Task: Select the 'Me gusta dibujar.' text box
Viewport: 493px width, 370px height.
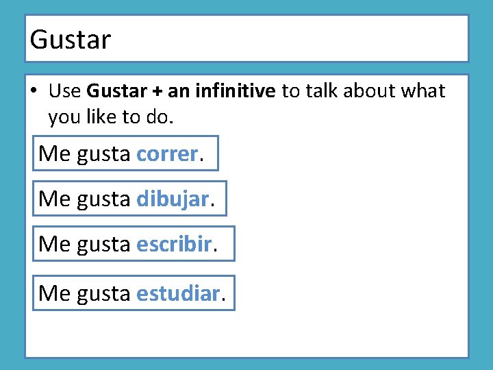Action: (129, 199)
